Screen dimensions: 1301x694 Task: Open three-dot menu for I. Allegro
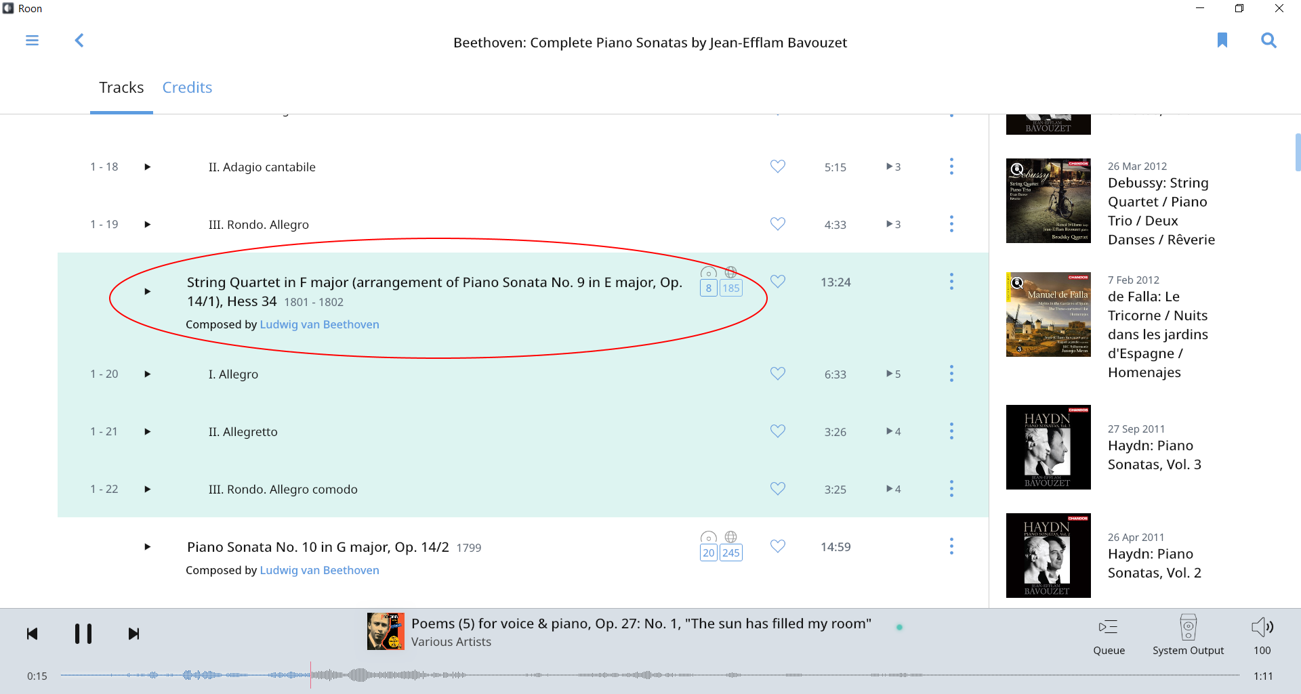click(x=951, y=374)
